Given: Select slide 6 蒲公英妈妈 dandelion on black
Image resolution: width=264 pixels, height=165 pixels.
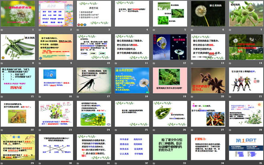Looking at the screenshot, I should (x=208, y=14).
